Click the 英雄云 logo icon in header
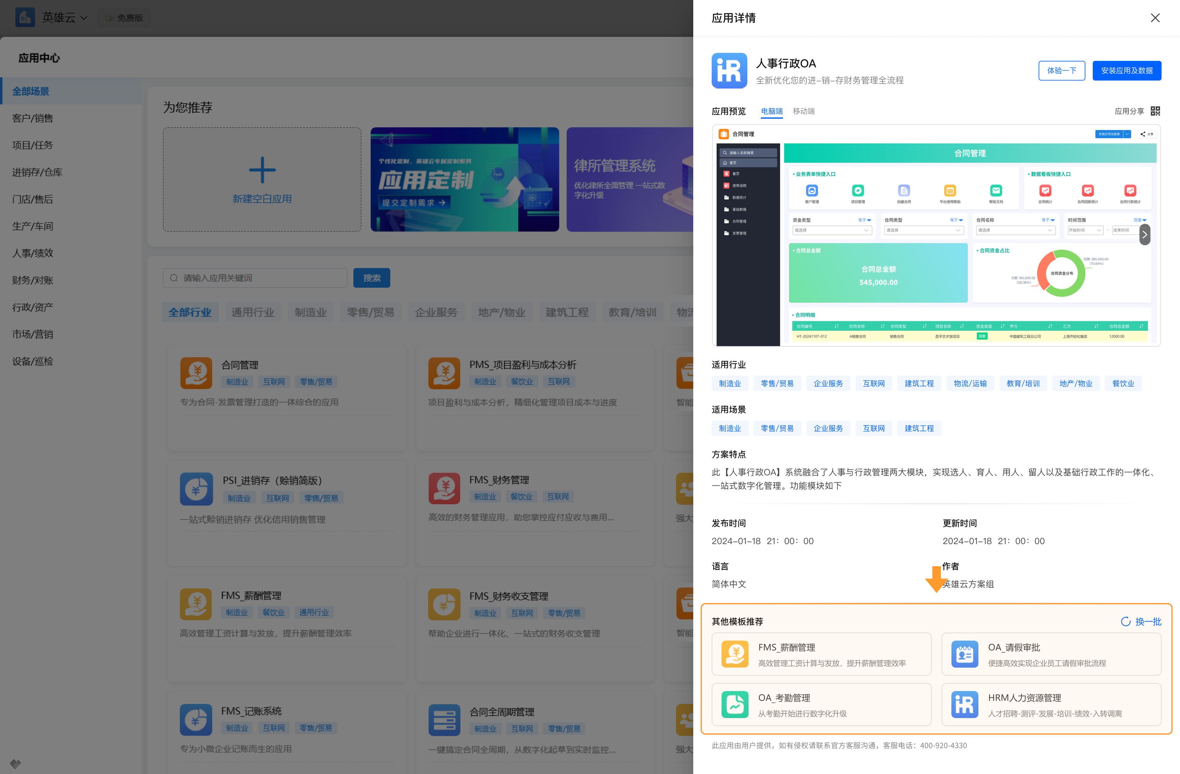 click(x=25, y=17)
